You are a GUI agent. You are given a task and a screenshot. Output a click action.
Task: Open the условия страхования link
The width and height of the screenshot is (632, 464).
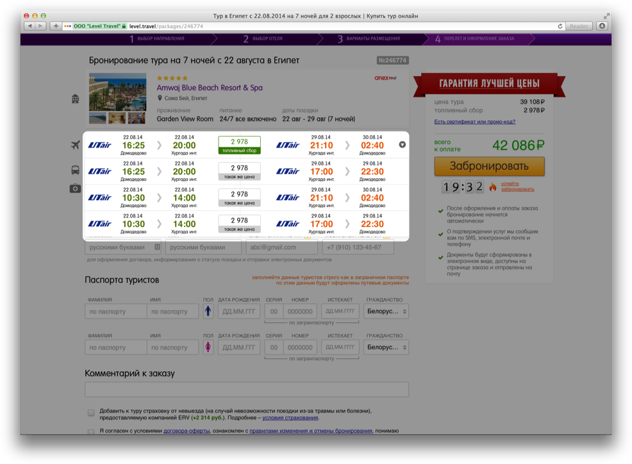click(290, 418)
